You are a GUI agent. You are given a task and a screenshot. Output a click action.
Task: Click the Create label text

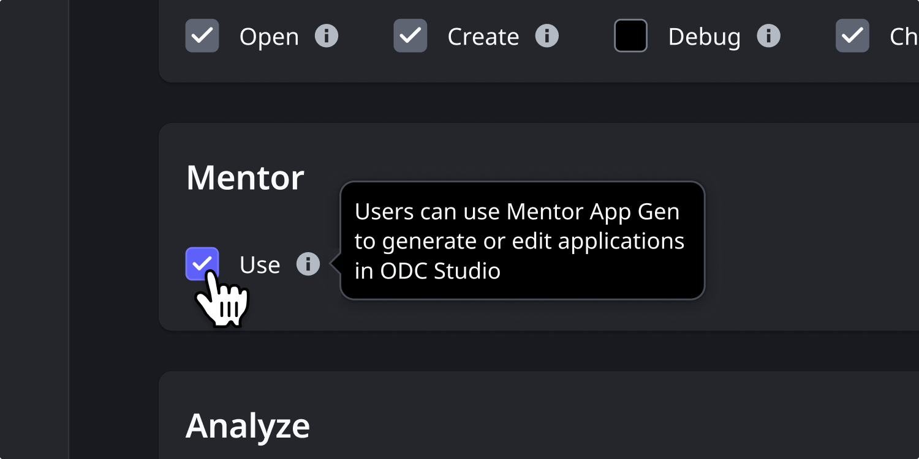point(483,37)
